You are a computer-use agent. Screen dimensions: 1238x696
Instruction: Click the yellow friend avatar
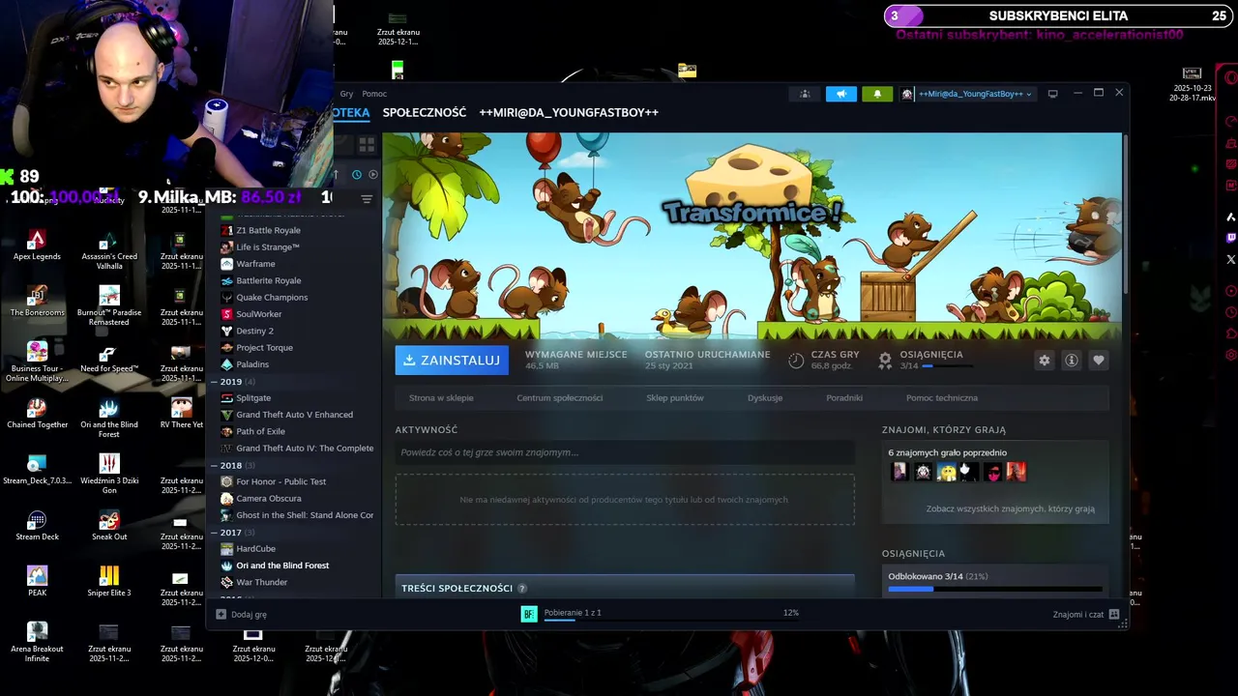(x=946, y=472)
